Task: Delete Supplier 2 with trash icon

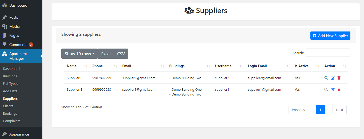Action: tap(339, 78)
